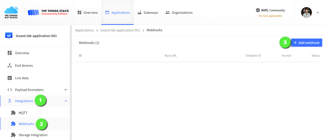Click the Storage Integration puzzle piece icon
This screenshot has width=326, height=140.
tap(13, 135)
